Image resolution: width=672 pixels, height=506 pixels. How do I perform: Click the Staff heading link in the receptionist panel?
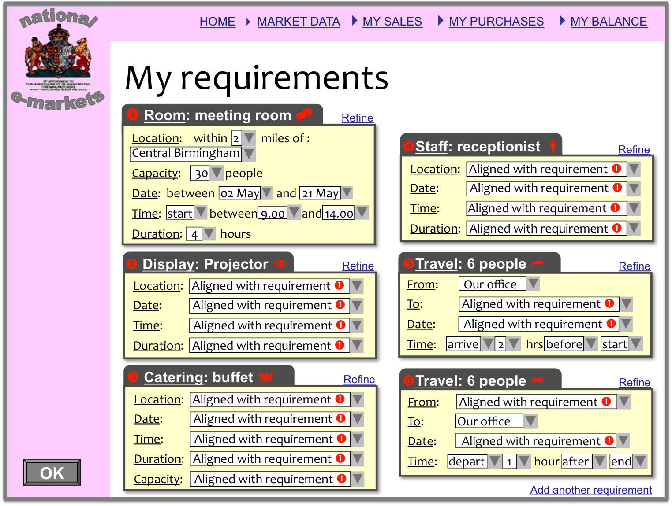click(431, 147)
